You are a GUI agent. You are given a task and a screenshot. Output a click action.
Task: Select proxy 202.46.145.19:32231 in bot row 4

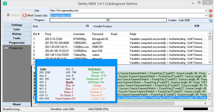click(57, 51)
